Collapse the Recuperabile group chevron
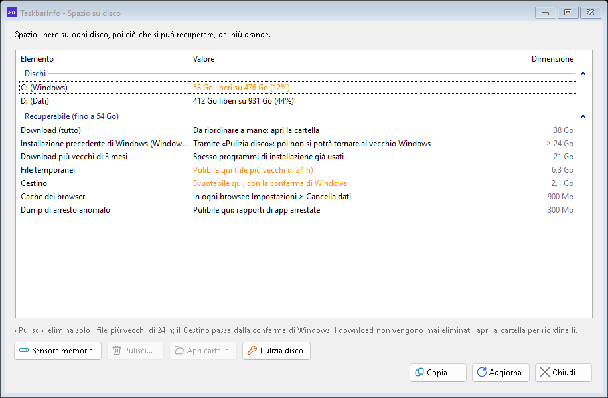The height and width of the screenshot is (398, 608). 583,116
